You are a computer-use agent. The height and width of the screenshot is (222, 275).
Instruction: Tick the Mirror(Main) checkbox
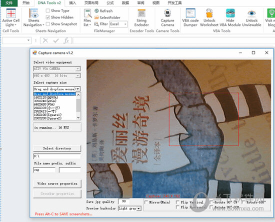(146, 202)
